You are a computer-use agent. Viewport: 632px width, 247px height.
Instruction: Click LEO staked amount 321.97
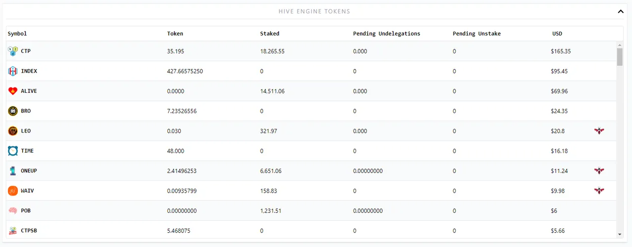[x=269, y=131]
